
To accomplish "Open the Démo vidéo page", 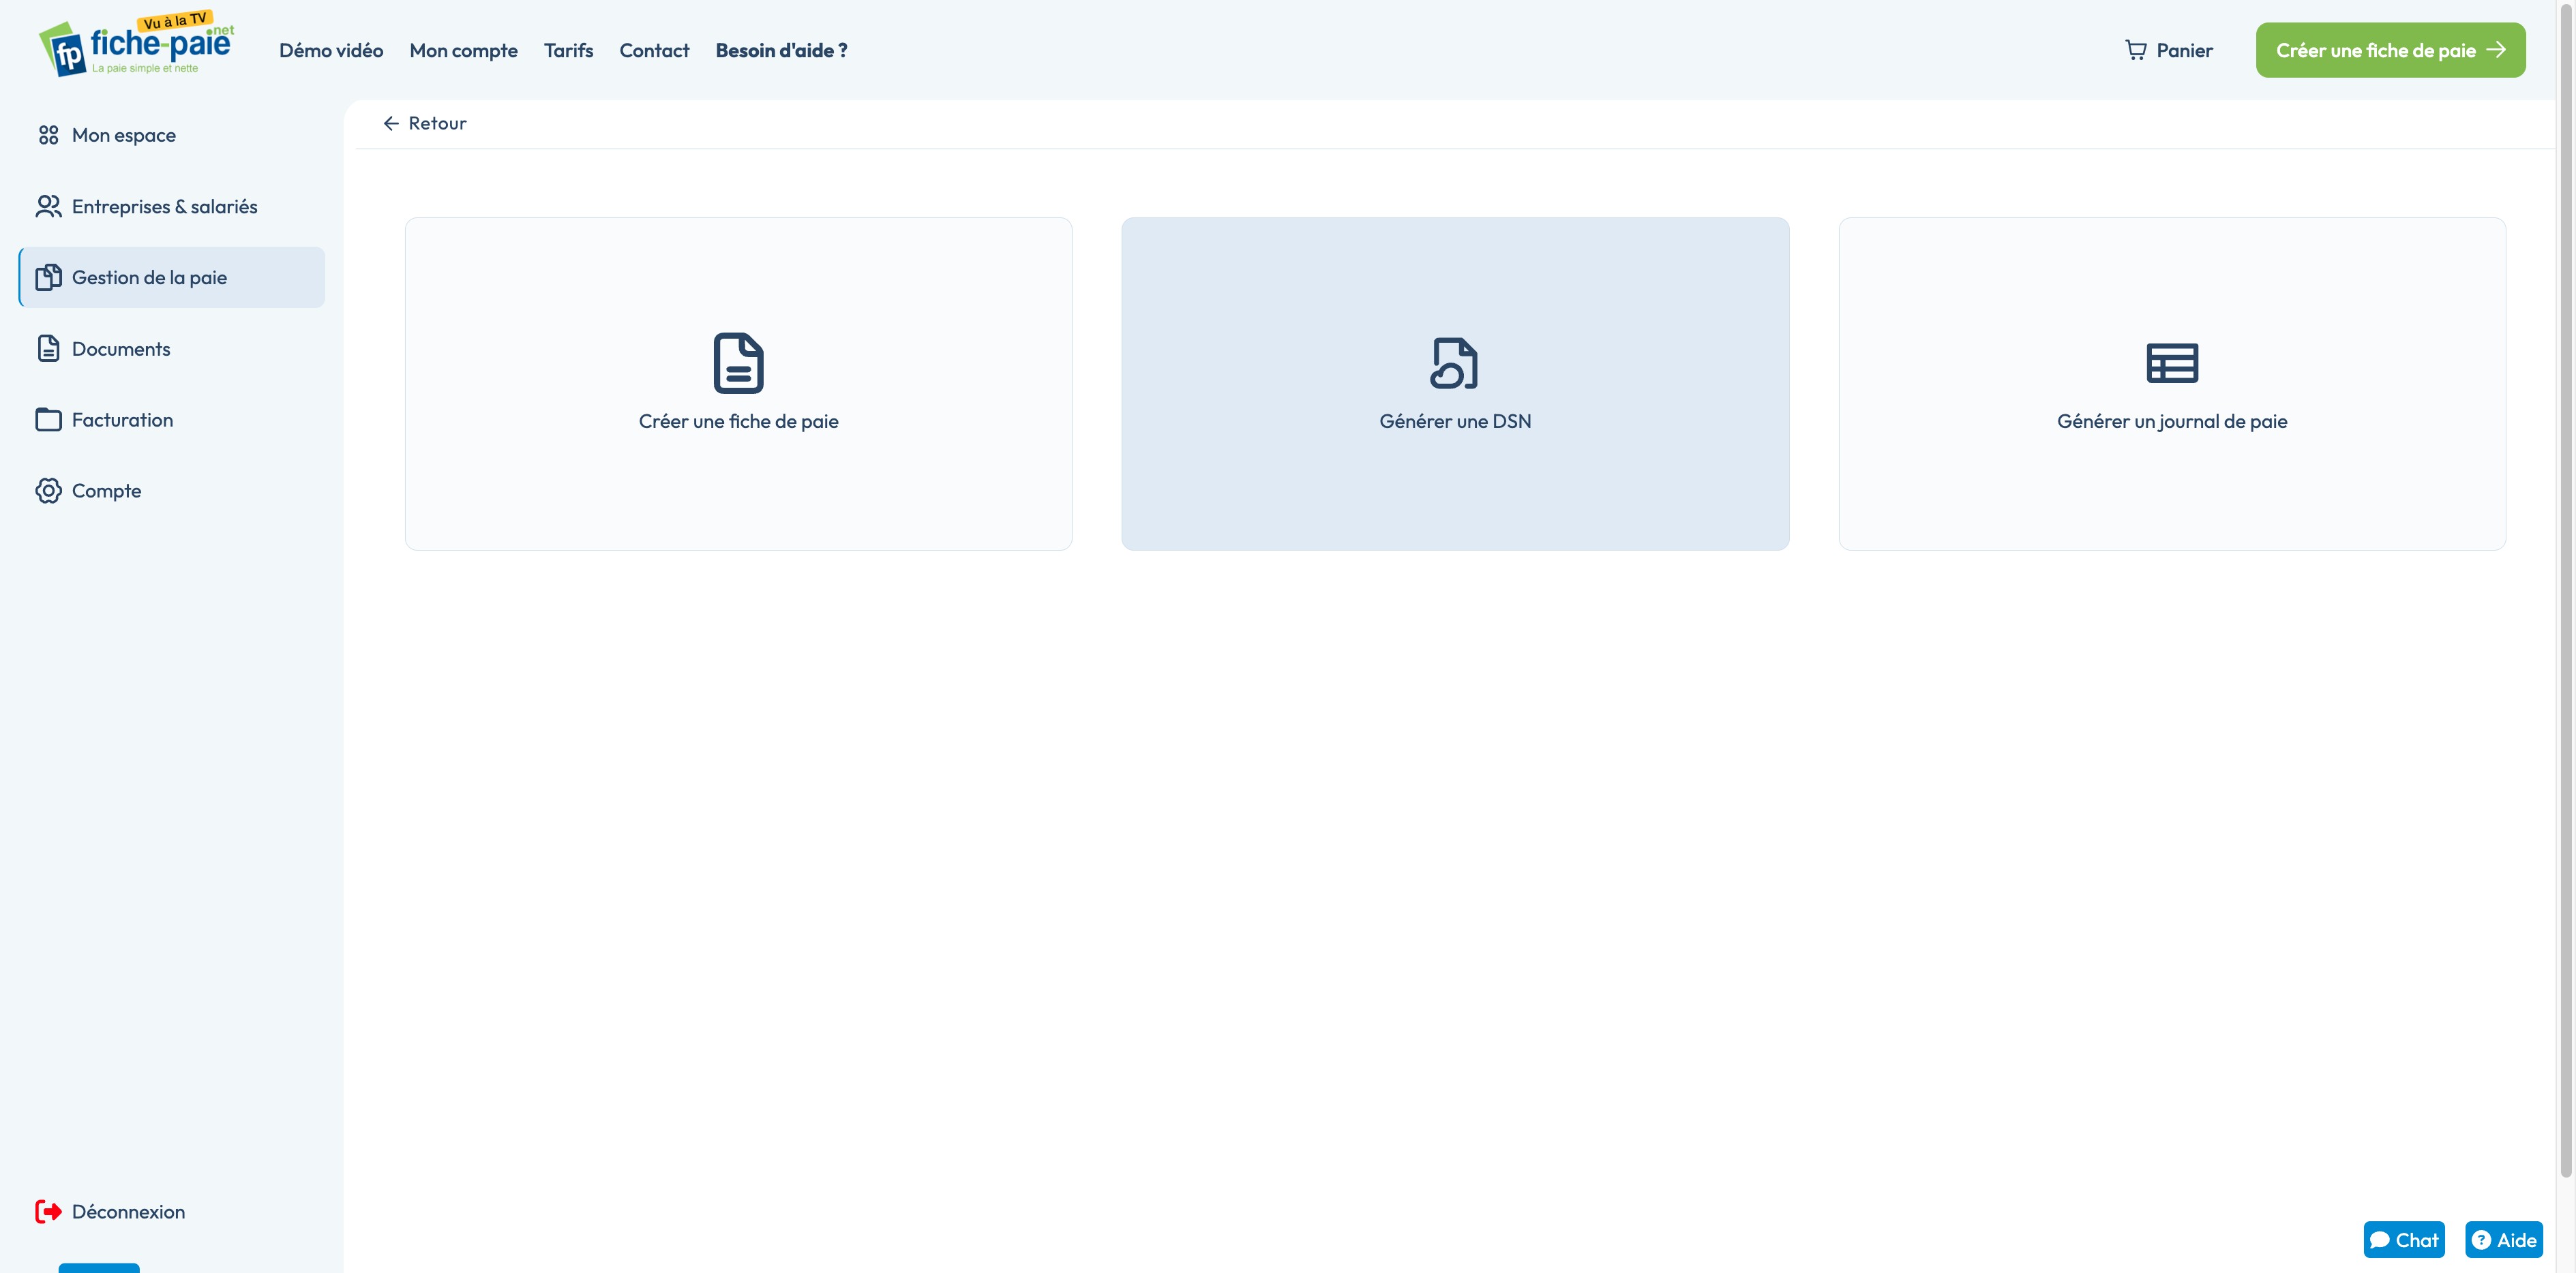I will (331, 50).
